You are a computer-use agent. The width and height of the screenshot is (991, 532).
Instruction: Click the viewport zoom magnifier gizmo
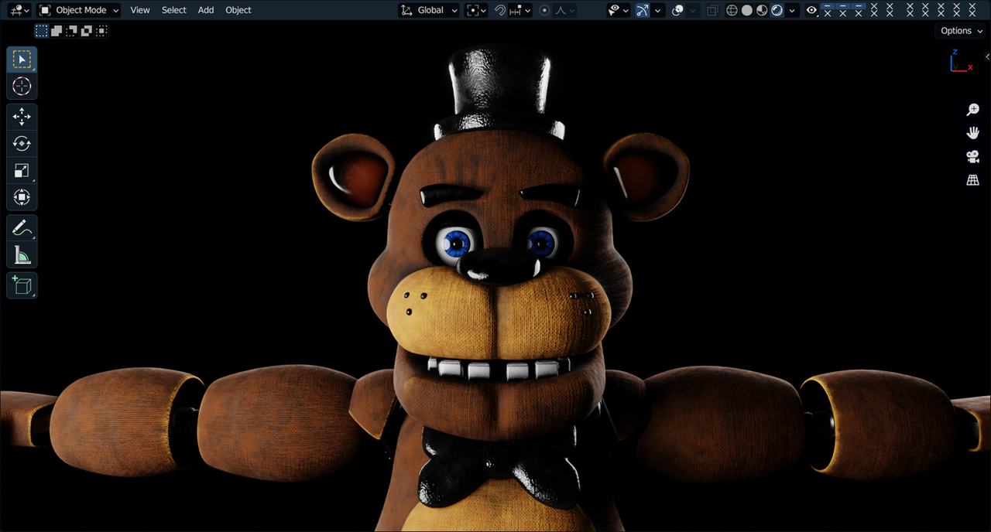(973, 110)
